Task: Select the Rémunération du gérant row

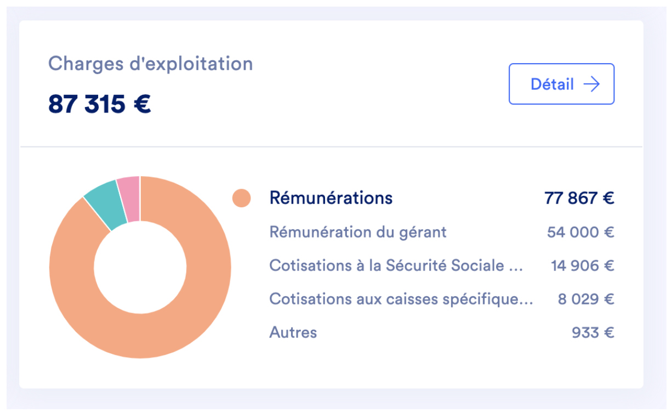Action: click(x=358, y=232)
